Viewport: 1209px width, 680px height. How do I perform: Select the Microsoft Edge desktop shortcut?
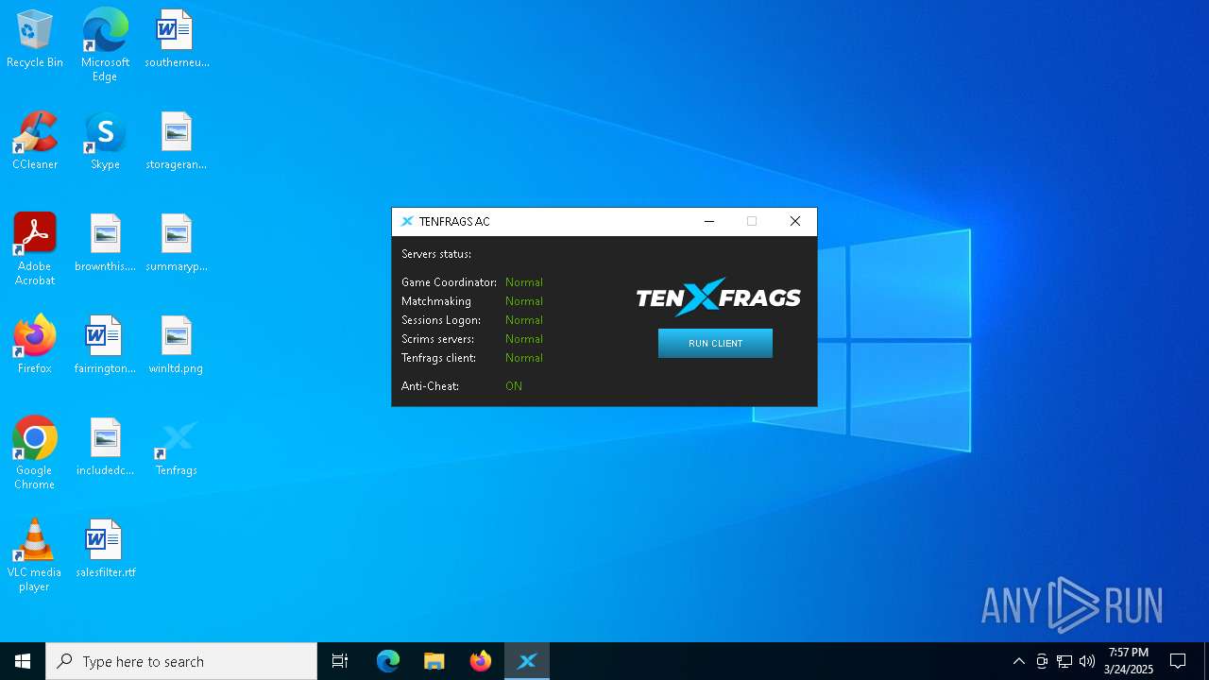105,44
